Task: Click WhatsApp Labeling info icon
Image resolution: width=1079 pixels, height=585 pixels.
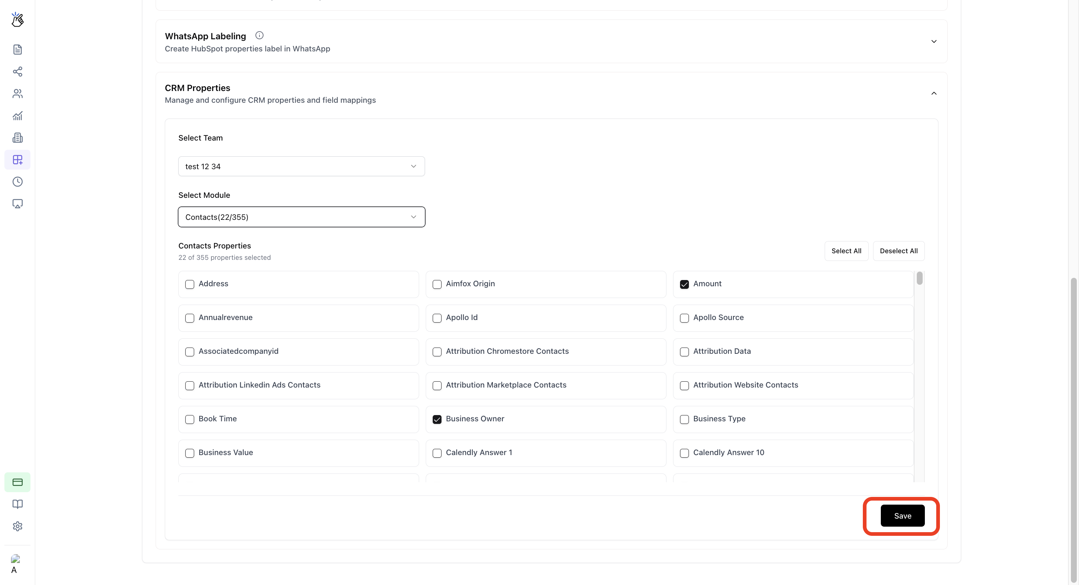Action: click(x=259, y=35)
